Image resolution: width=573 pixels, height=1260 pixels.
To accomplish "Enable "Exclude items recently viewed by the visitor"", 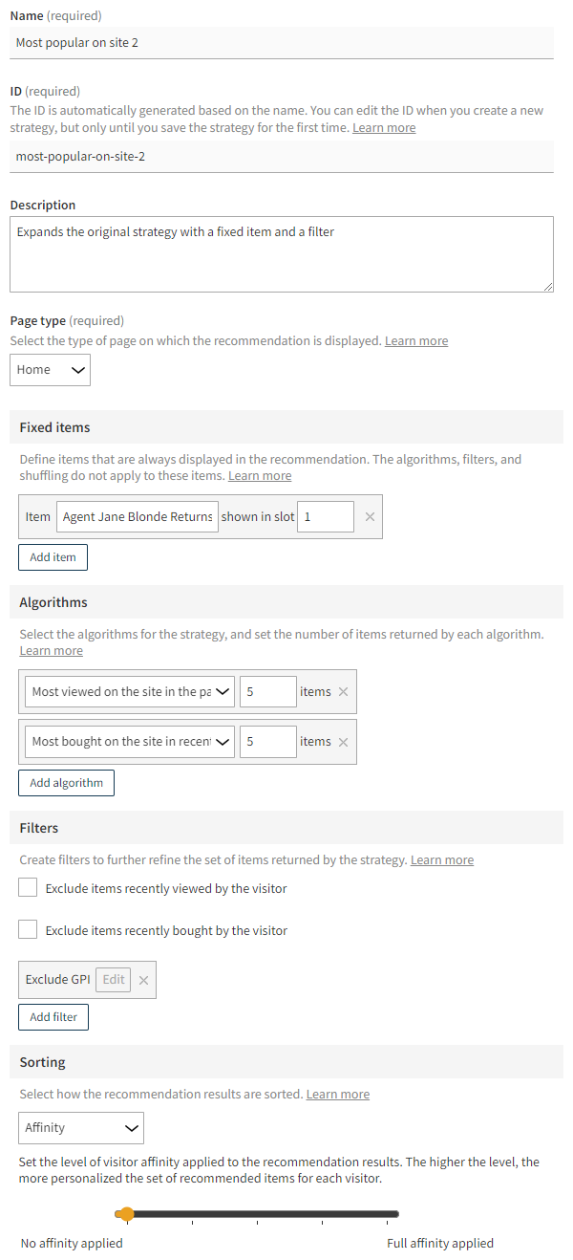I will tap(28, 886).
